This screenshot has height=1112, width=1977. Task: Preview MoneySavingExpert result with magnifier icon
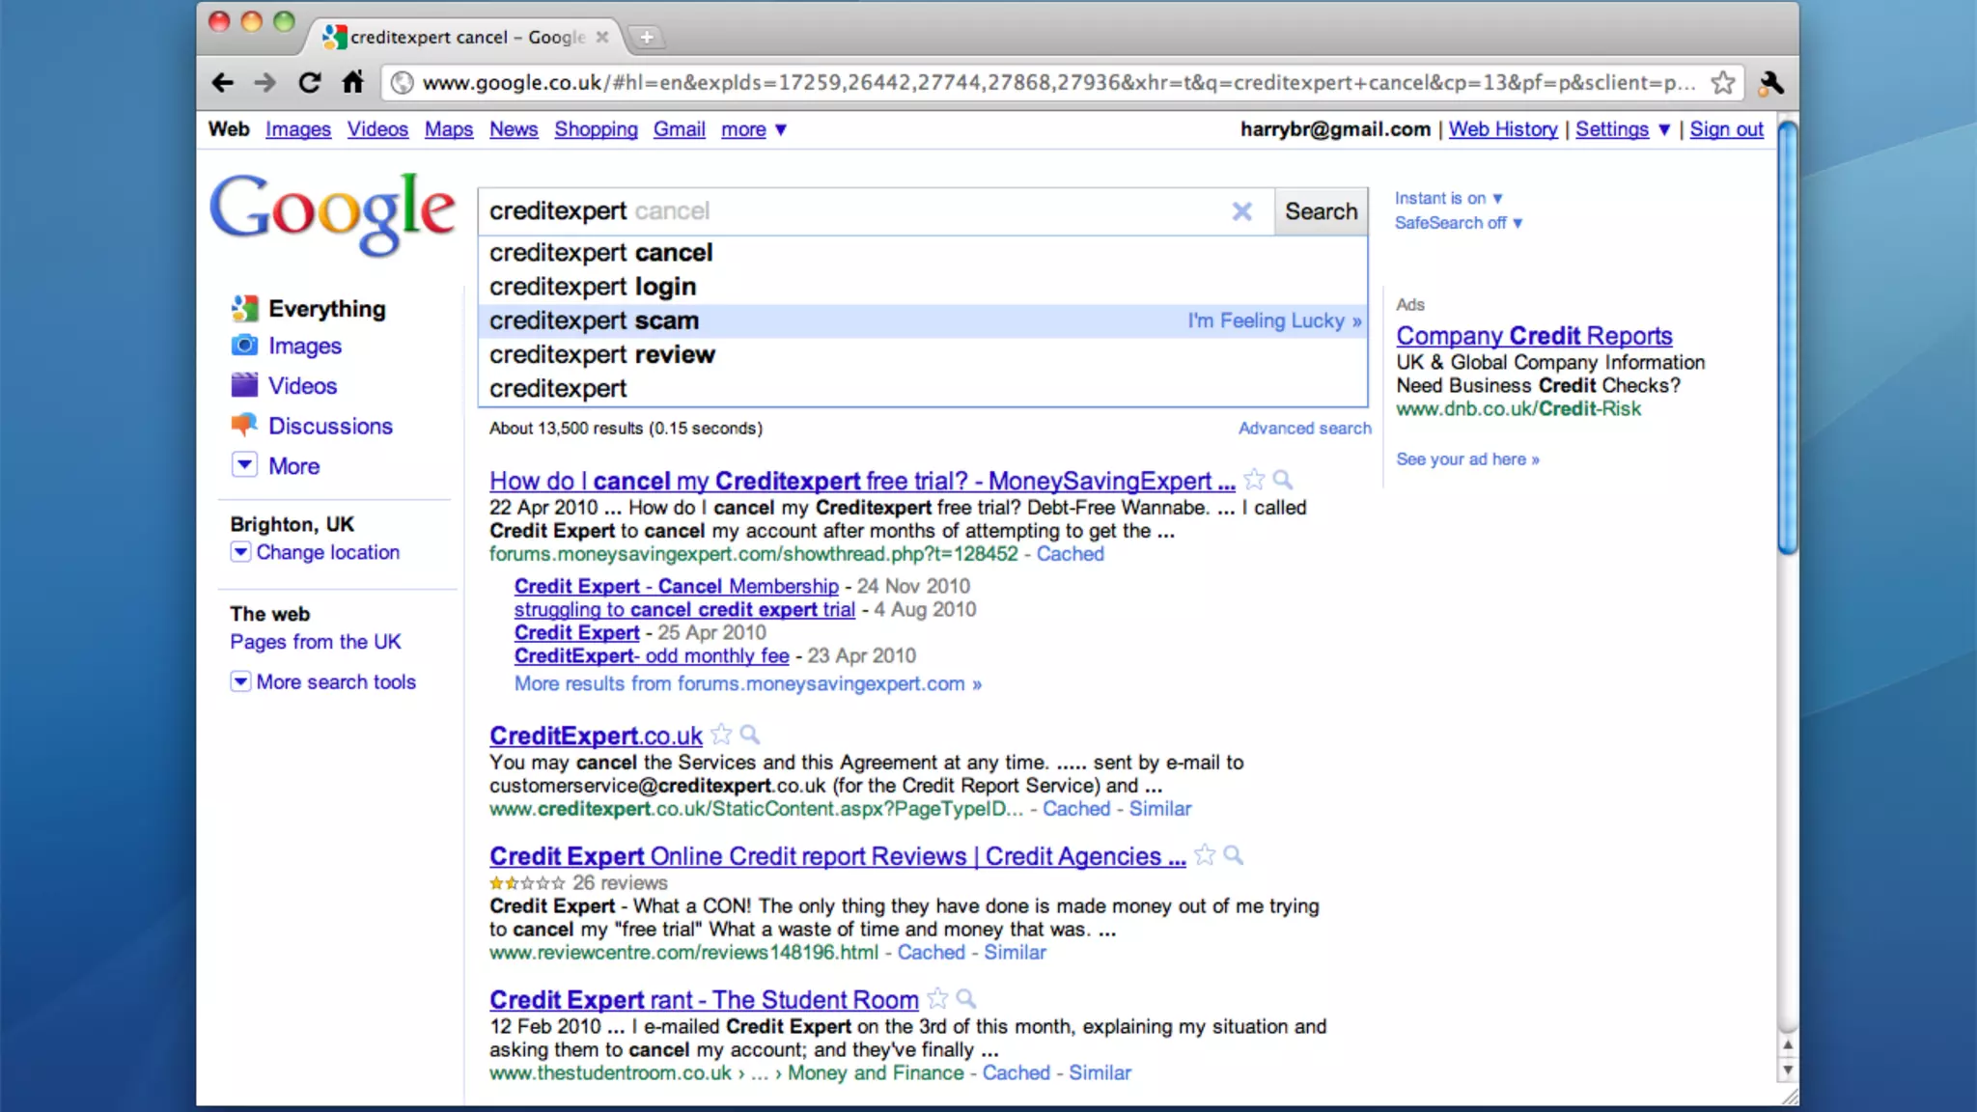[1283, 480]
